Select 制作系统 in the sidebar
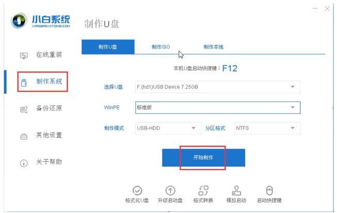 (x=49, y=81)
